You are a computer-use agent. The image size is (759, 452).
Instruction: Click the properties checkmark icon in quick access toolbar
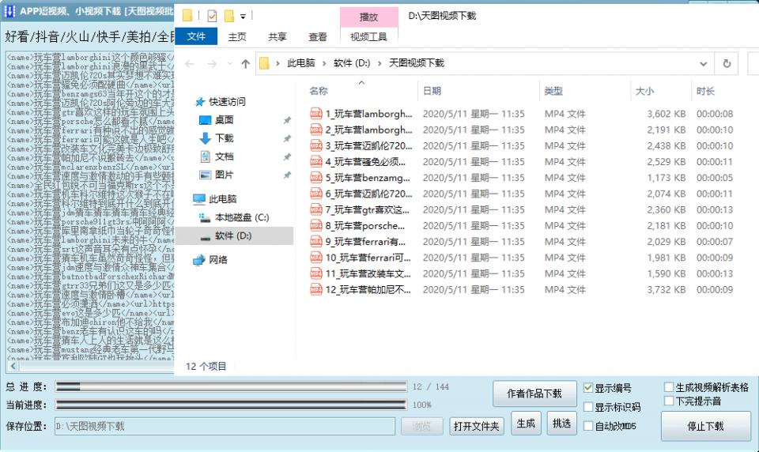pyautogui.click(x=212, y=16)
